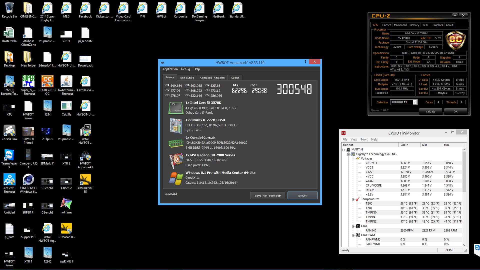Launch the HWBOT Aquamark3 desktop icon
The width and height of the screenshot is (480, 270).
coord(85,159)
